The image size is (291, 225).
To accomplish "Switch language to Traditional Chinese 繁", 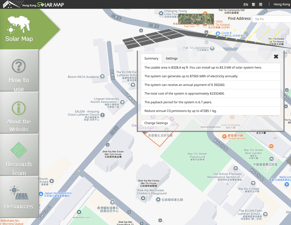I will (254, 4).
